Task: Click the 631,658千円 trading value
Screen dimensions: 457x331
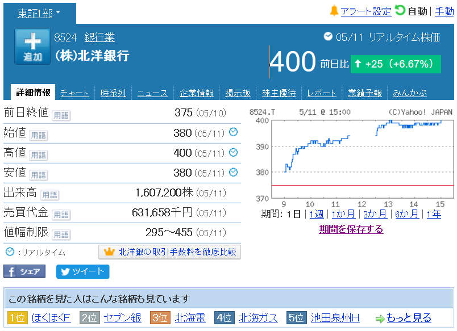Action: pyautogui.click(x=162, y=212)
